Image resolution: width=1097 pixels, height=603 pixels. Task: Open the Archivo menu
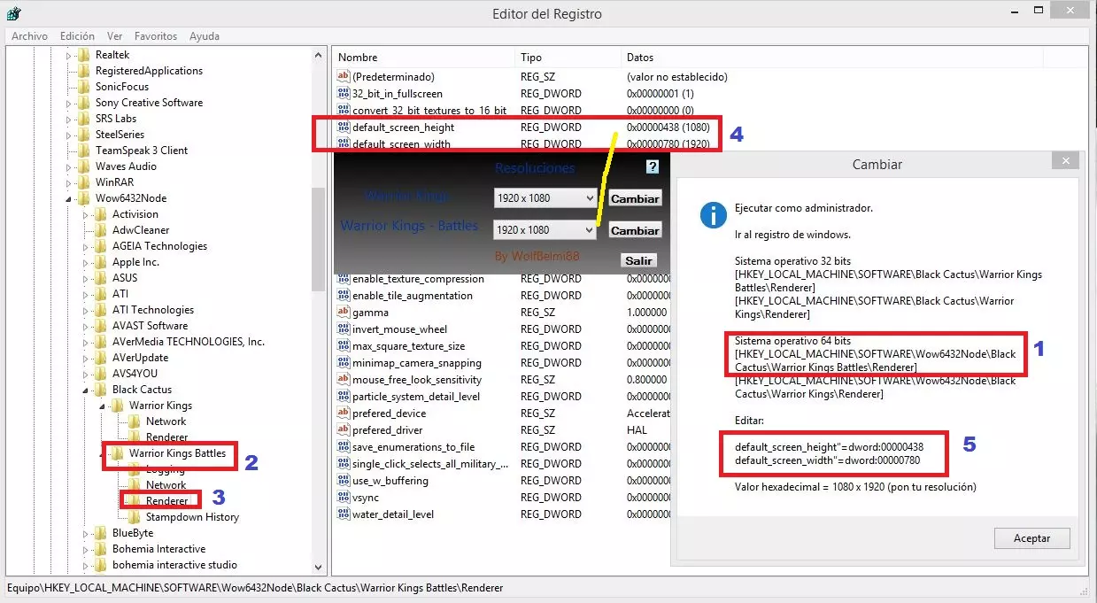click(x=29, y=36)
